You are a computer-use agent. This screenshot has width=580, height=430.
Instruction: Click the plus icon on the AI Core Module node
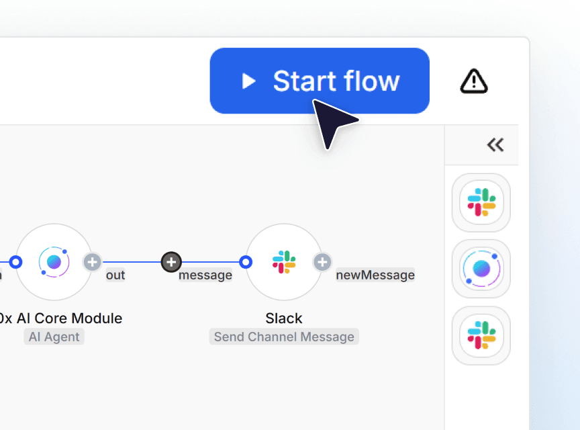click(92, 263)
